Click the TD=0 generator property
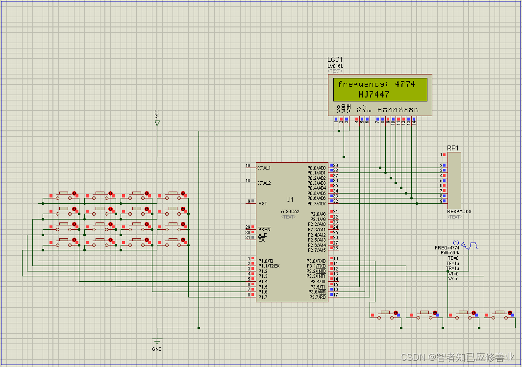 click(453, 258)
